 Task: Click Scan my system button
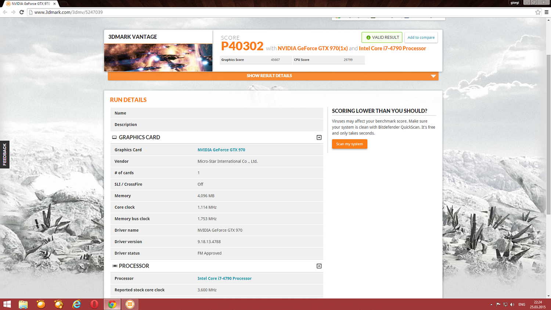[349, 144]
